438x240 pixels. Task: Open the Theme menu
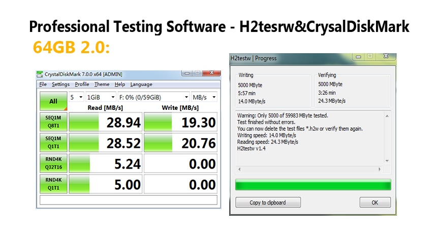(x=102, y=85)
